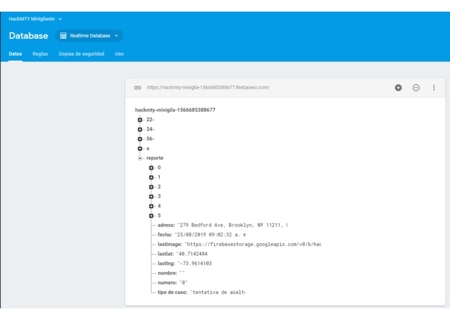Expand the 22- node
The width and height of the screenshot is (450, 320).
click(x=140, y=120)
